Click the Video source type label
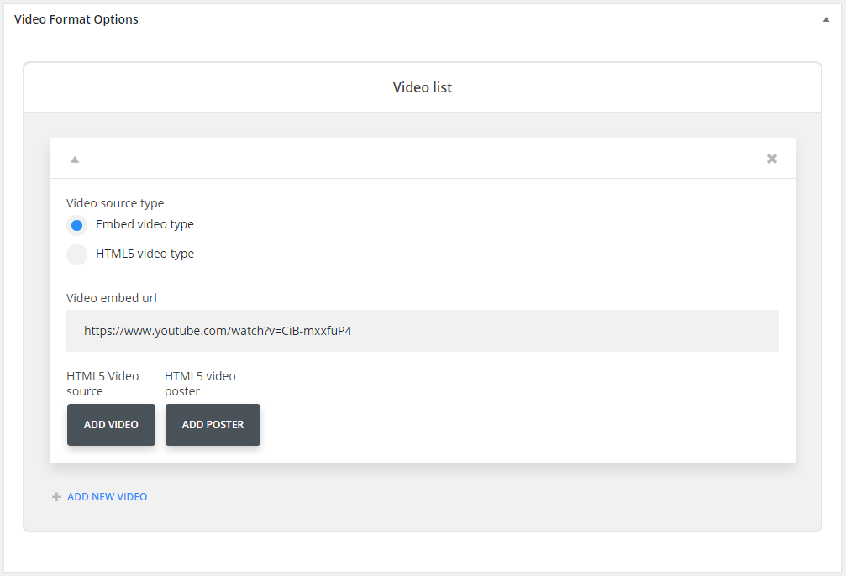The width and height of the screenshot is (846, 576). point(115,203)
